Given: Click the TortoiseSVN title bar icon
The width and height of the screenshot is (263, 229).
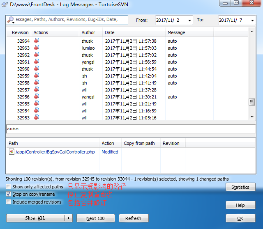Looking at the screenshot, I should 5,5.
